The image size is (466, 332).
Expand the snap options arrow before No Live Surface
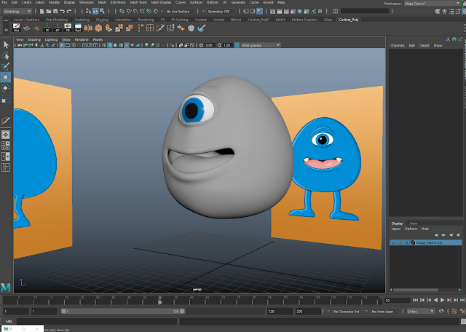click(x=162, y=12)
